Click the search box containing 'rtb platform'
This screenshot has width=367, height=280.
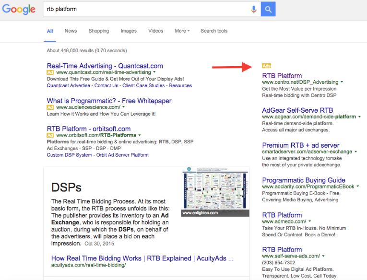coord(152,9)
